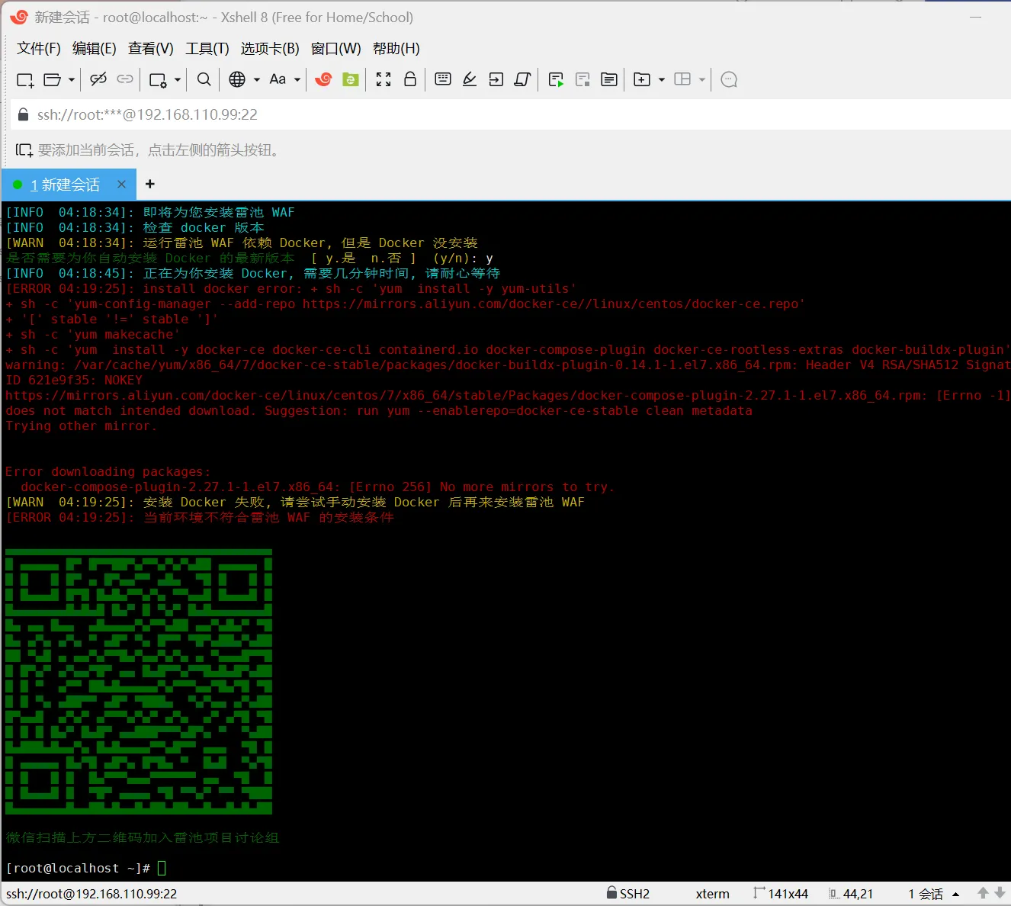Click the Disconnect link icon

98,79
